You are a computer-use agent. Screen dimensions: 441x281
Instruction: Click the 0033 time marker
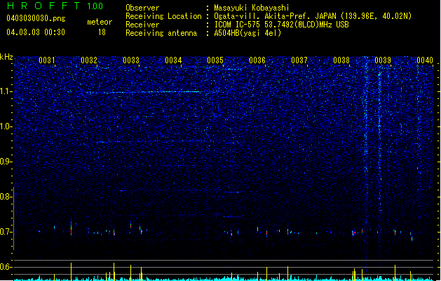(131, 60)
